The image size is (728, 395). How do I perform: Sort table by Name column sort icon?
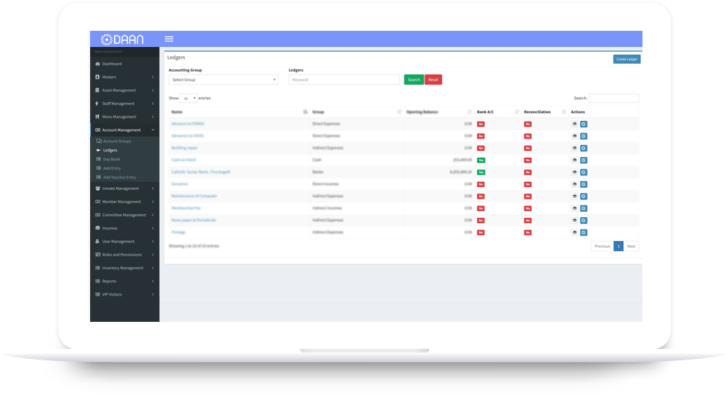click(305, 112)
